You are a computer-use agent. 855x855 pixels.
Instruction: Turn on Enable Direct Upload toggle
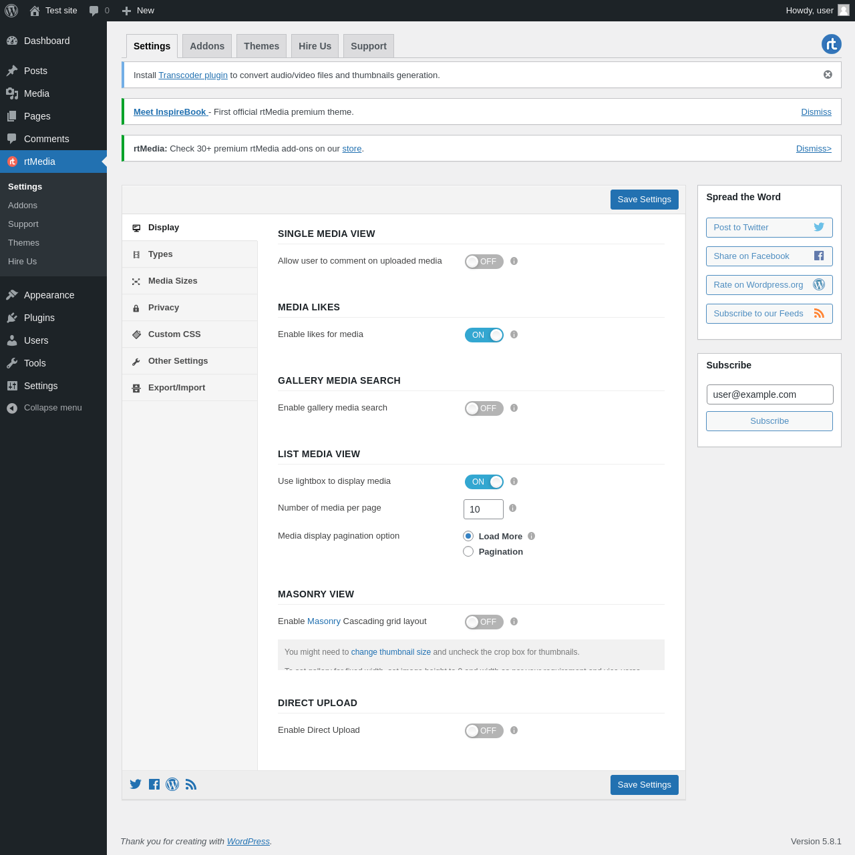click(x=484, y=731)
